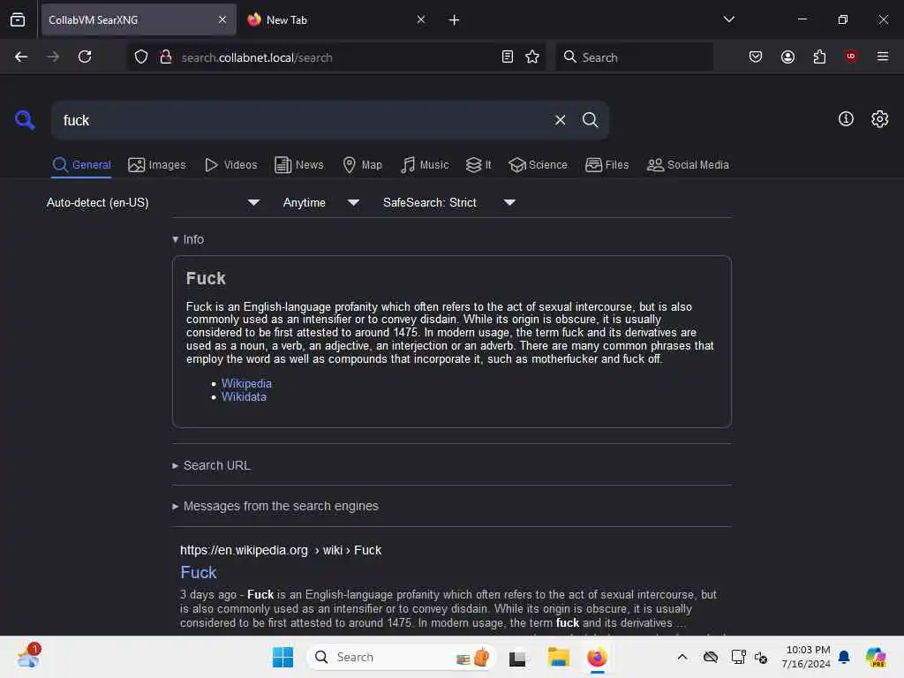List all tabs with chevron

tap(728, 19)
